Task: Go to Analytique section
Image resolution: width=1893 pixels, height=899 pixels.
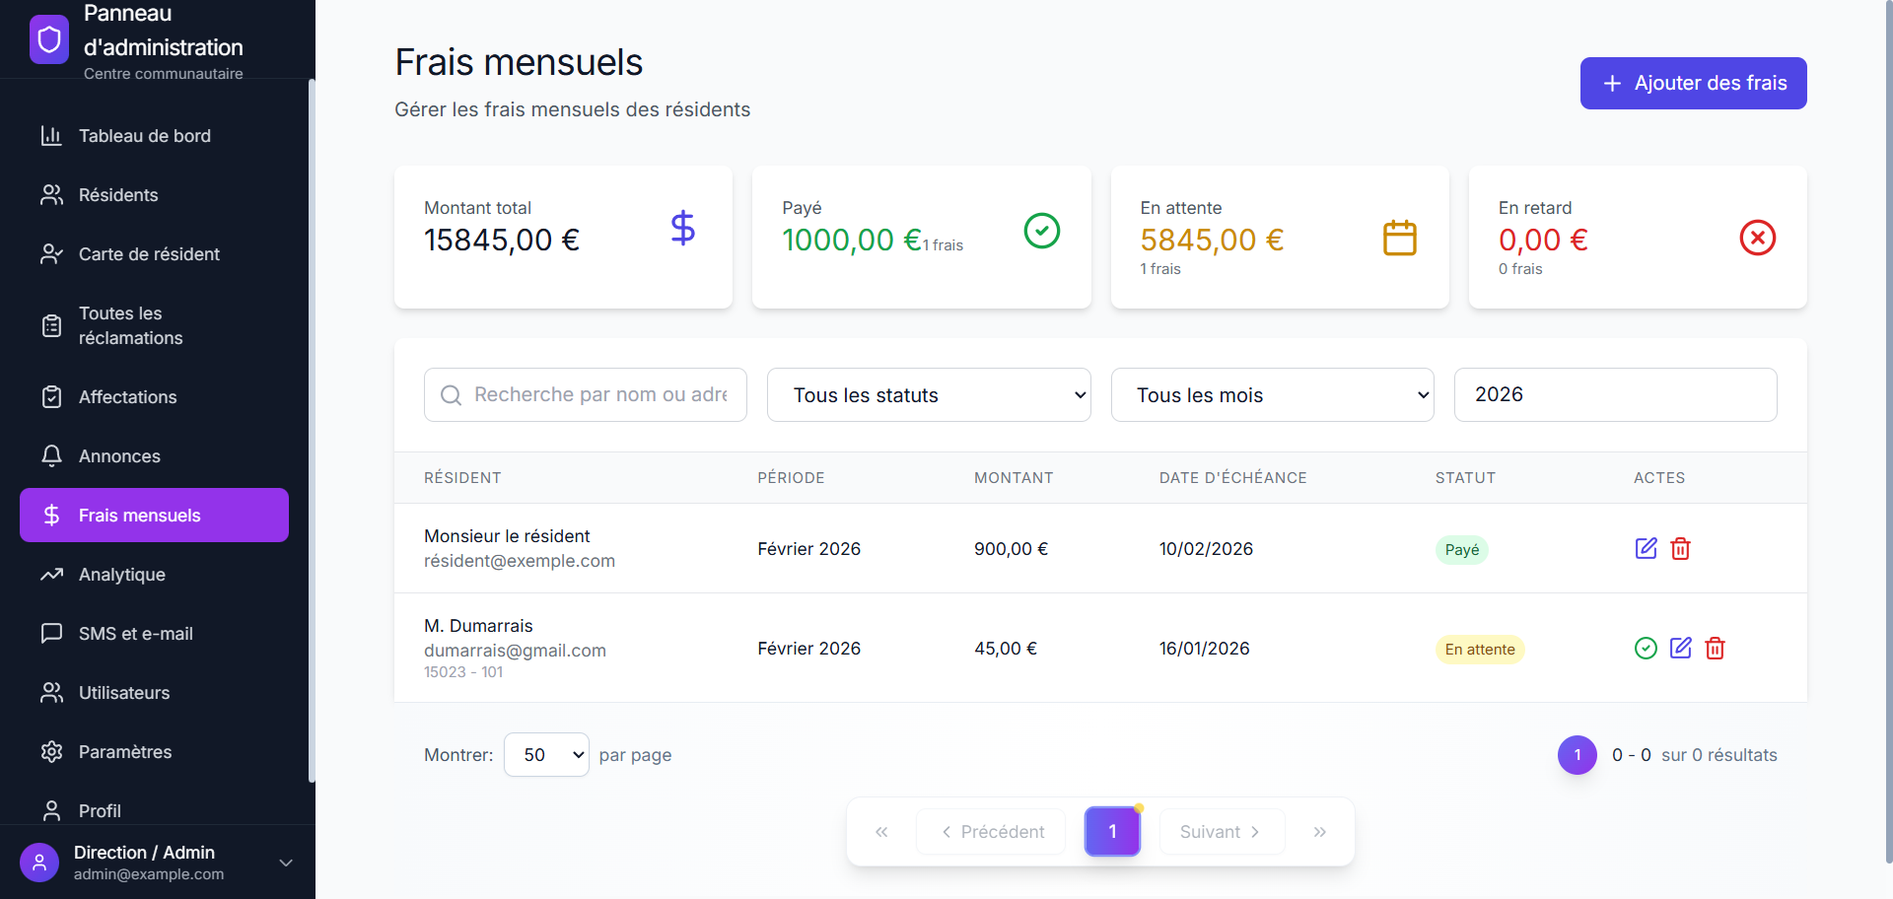Action: tap(122, 575)
